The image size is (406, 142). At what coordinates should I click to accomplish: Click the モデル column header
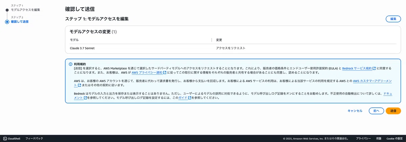tap(74, 40)
